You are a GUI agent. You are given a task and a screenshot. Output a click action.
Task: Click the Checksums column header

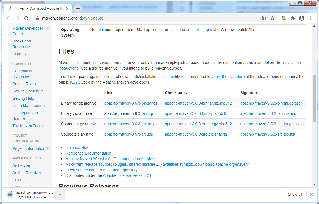176,93
